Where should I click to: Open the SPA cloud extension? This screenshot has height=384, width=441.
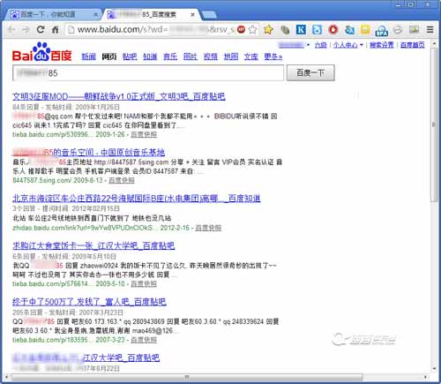click(x=382, y=30)
